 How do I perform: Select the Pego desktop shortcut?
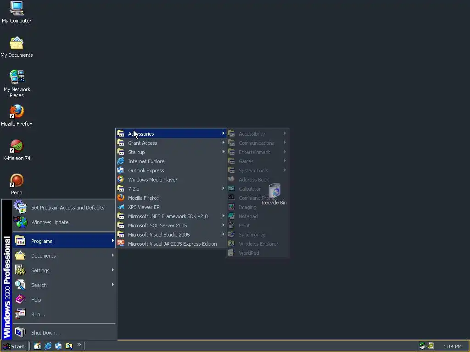(17, 184)
